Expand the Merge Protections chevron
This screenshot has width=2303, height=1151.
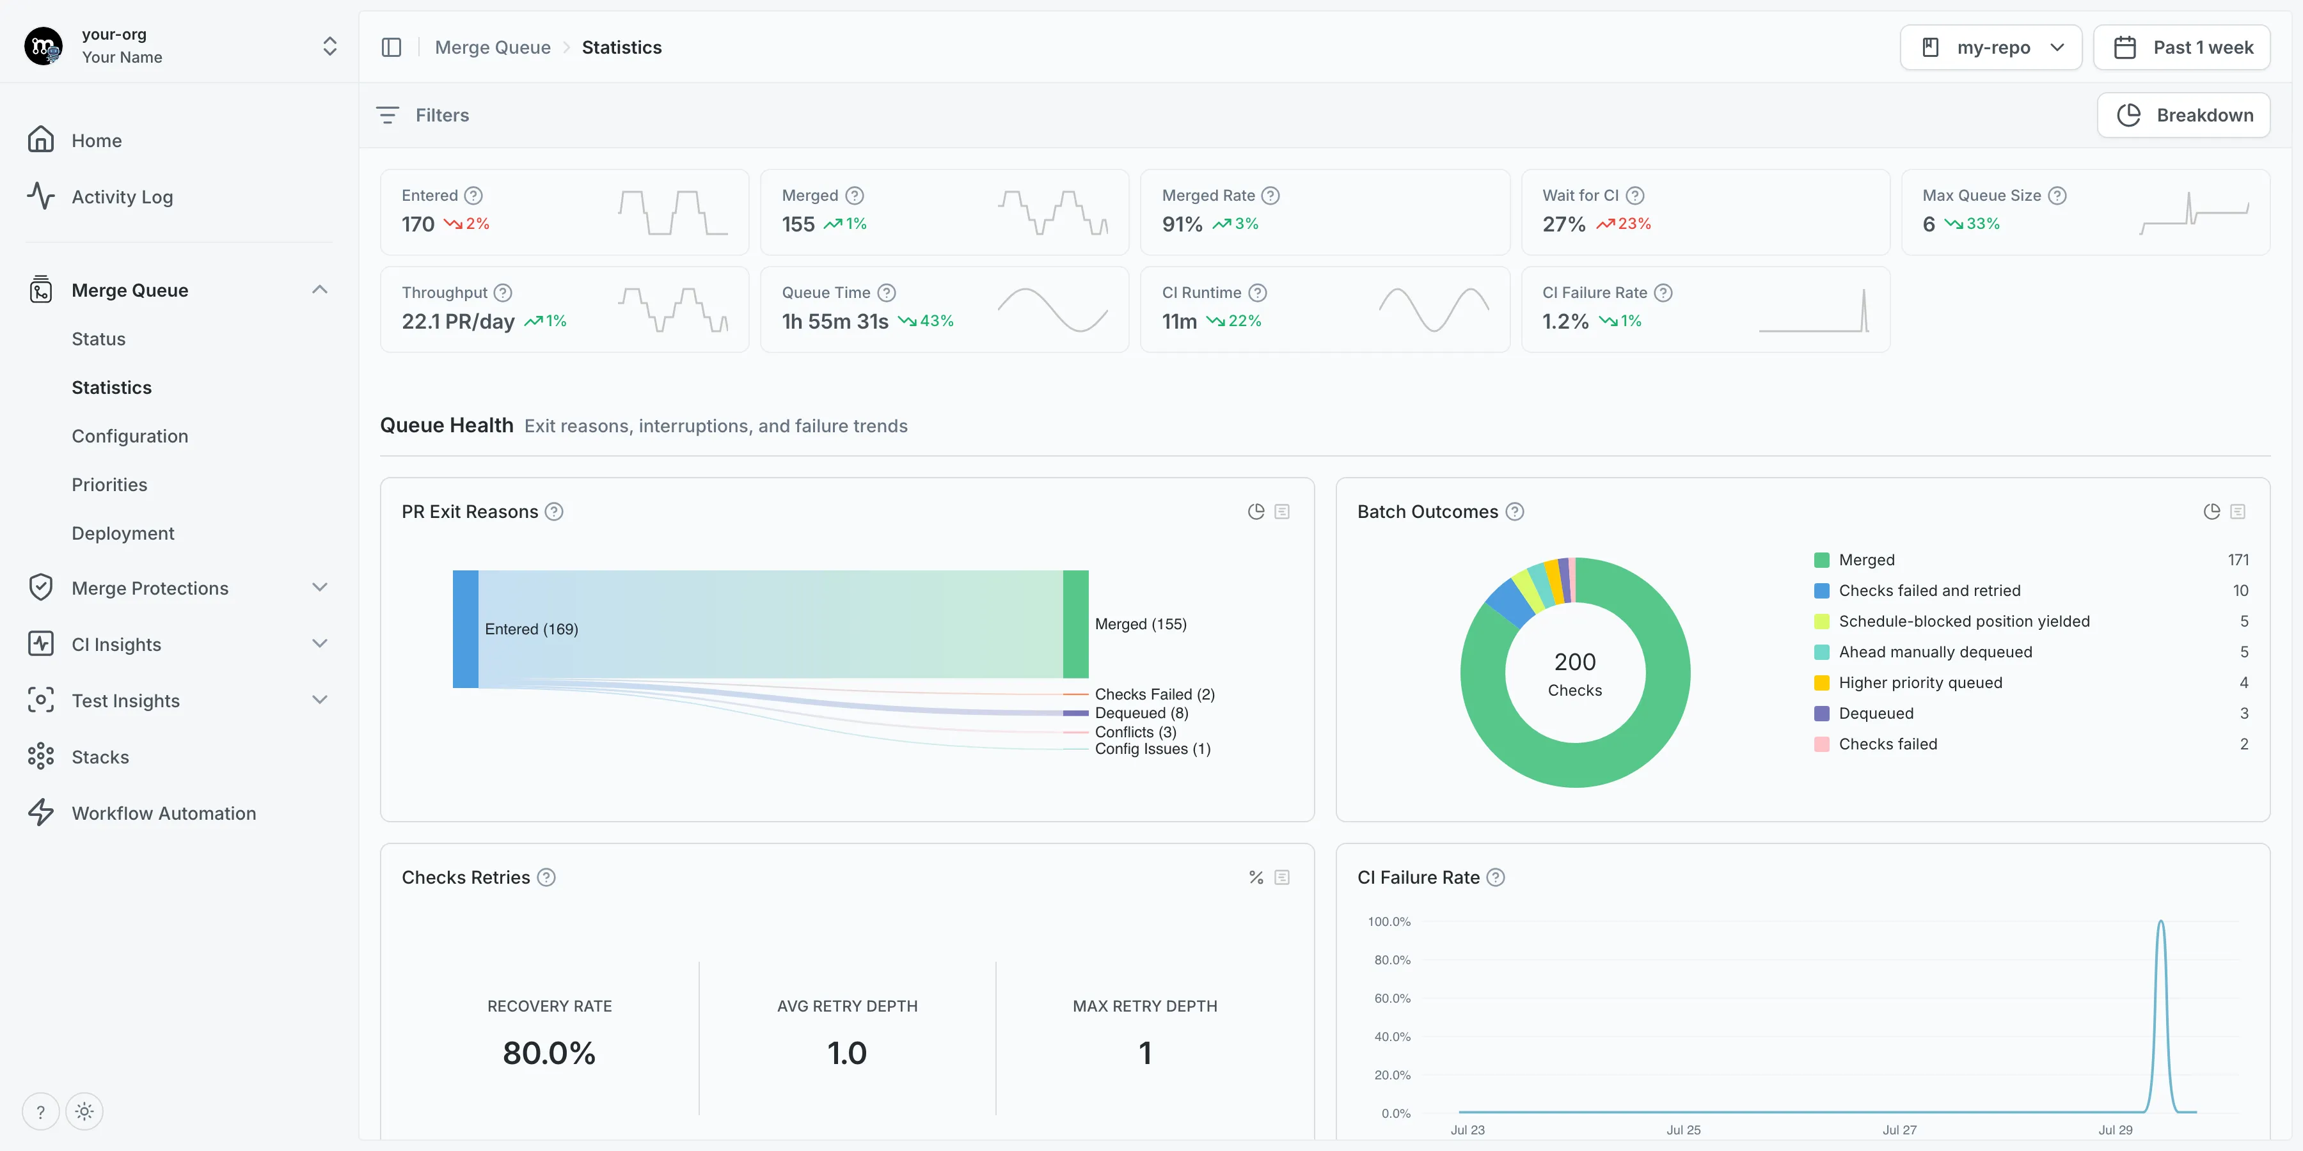[x=319, y=587]
